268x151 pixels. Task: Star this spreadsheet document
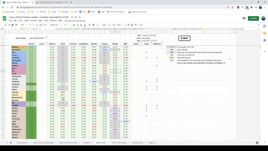[72, 17]
